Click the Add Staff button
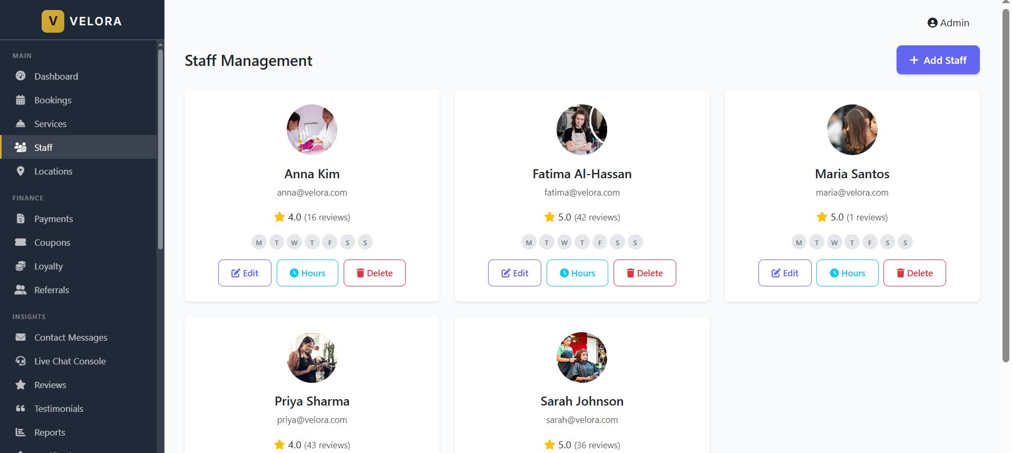 (x=938, y=60)
